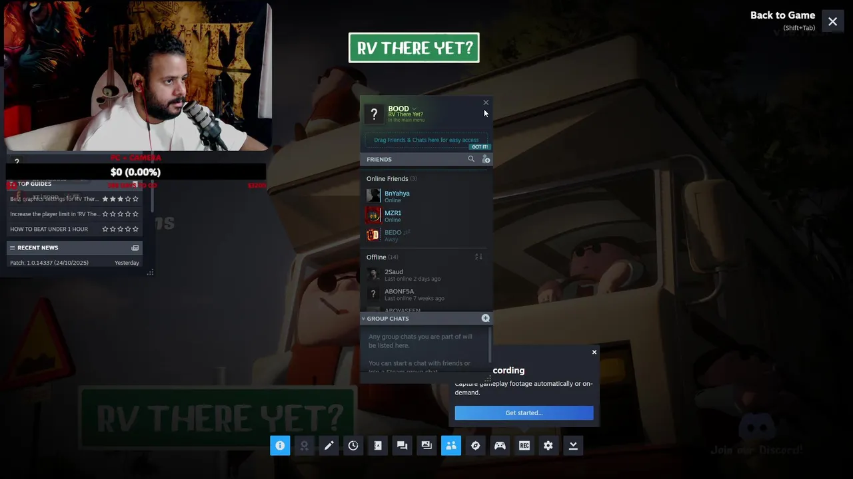Select away friend BEDO

pyautogui.click(x=426, y=235)
